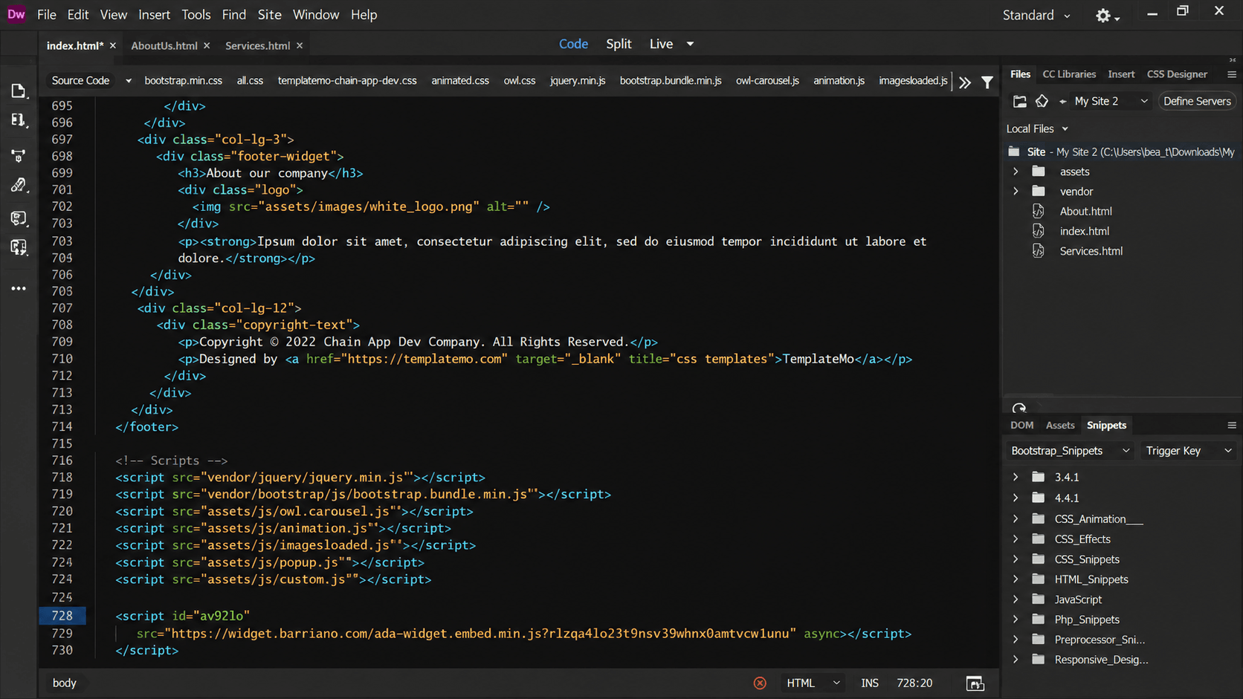Click the paintbrush Format Source Code icon
This screenshot has height=699, width=1243.
(19, 186)
